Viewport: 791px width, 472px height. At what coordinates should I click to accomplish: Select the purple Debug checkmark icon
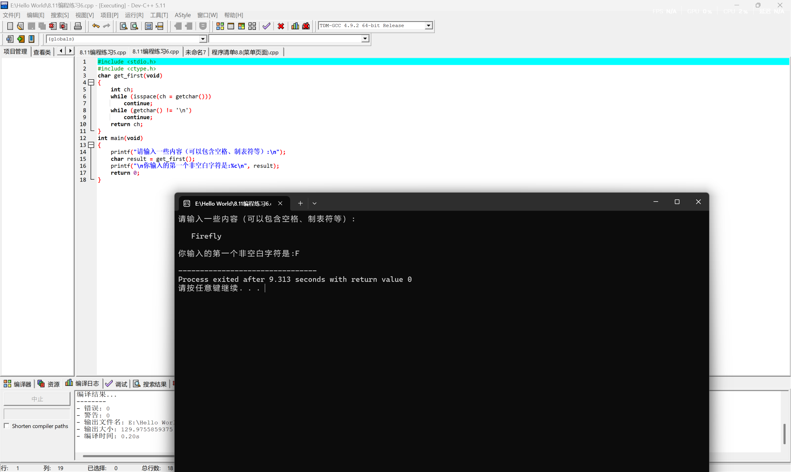(x=266, y=26)
